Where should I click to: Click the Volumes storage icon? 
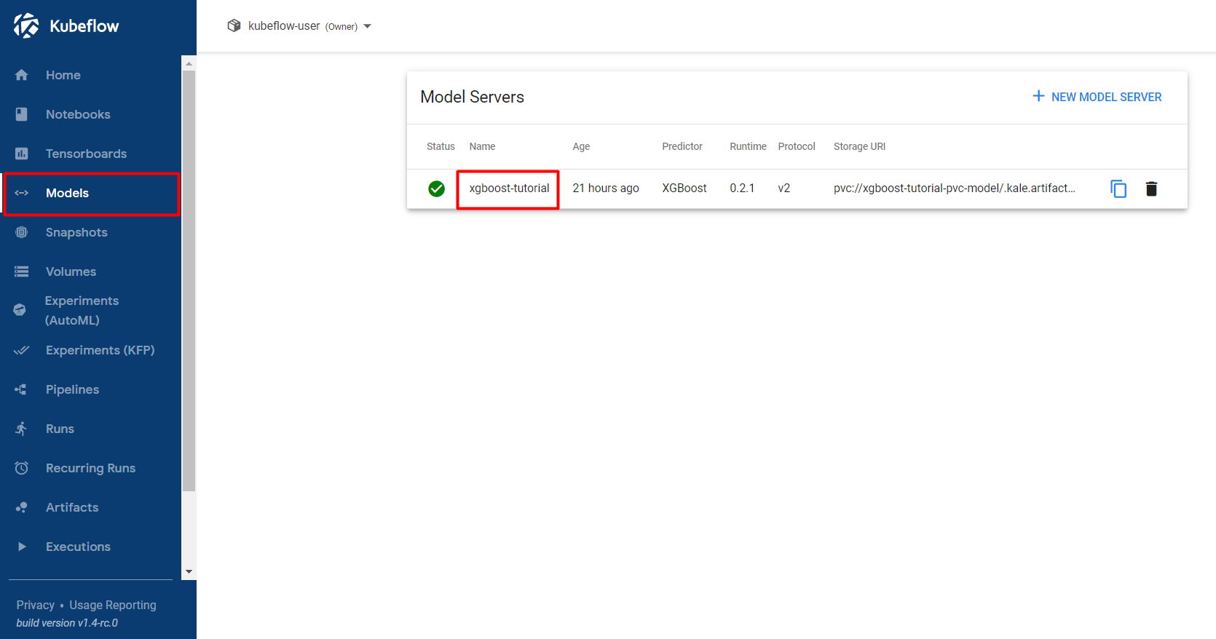pos(22,271)
